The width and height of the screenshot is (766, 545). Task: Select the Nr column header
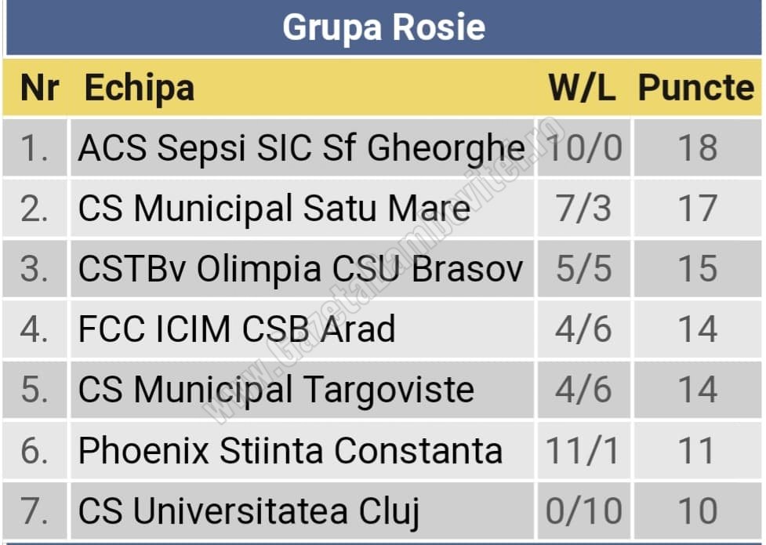(39, 88)
